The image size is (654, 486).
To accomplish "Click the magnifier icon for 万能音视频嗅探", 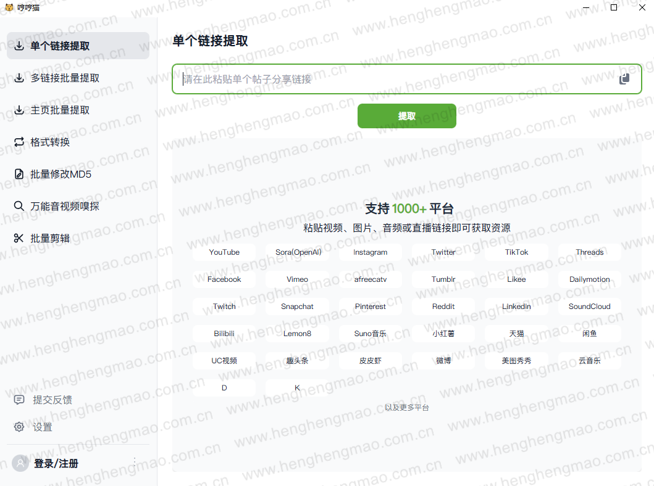I will coord(19,206).
